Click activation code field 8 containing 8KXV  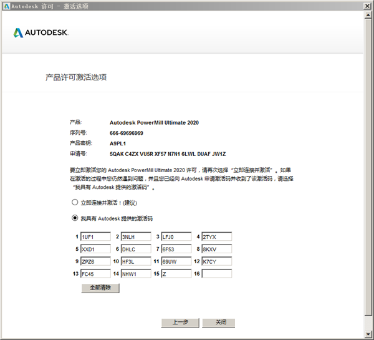[x=216, y=249]
